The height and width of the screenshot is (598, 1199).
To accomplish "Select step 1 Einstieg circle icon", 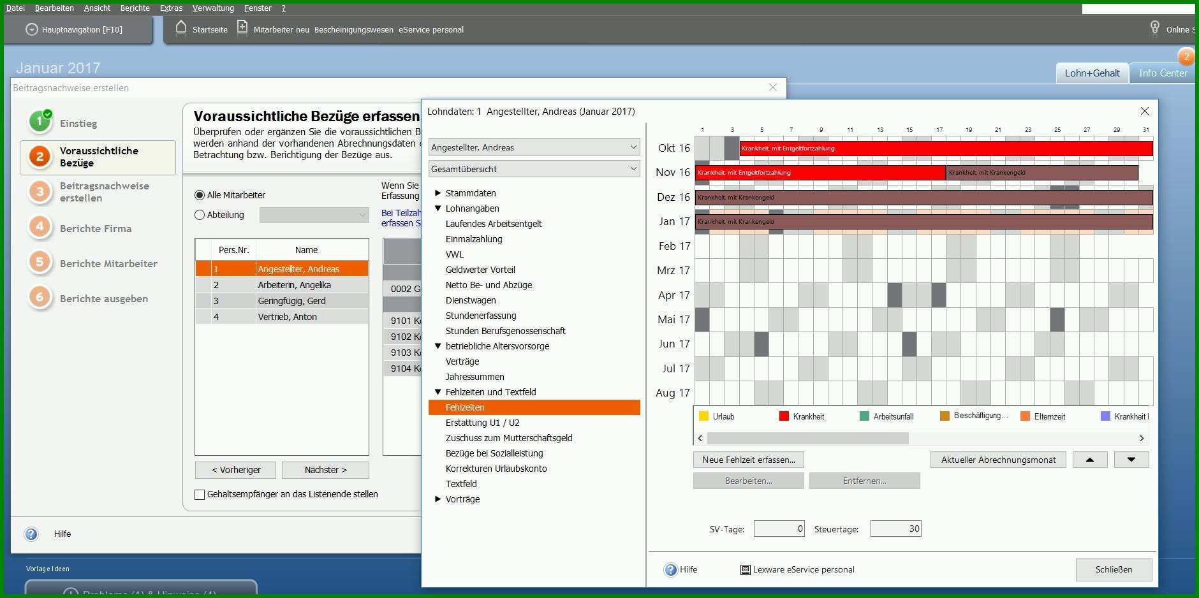I will pos(40,121).
